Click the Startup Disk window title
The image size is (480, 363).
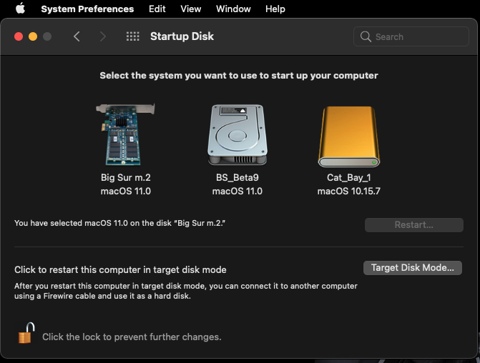pyautogui.click(x=182, y=36)
